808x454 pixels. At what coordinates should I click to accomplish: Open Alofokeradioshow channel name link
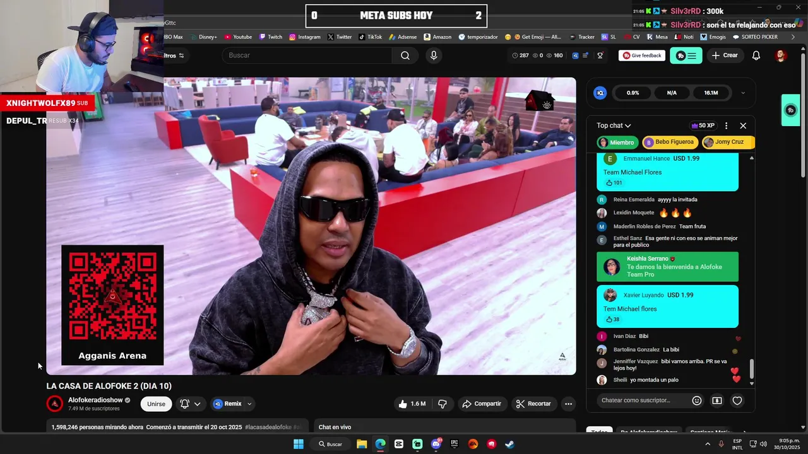coord(95,400)
